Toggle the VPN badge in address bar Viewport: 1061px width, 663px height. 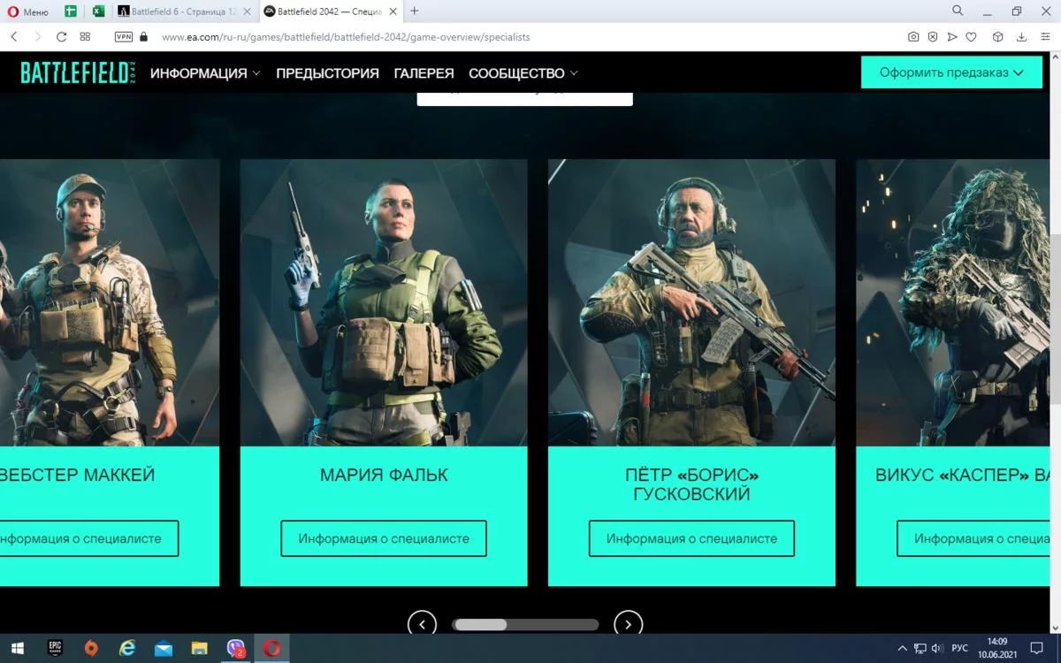click(x=124, y=37)
